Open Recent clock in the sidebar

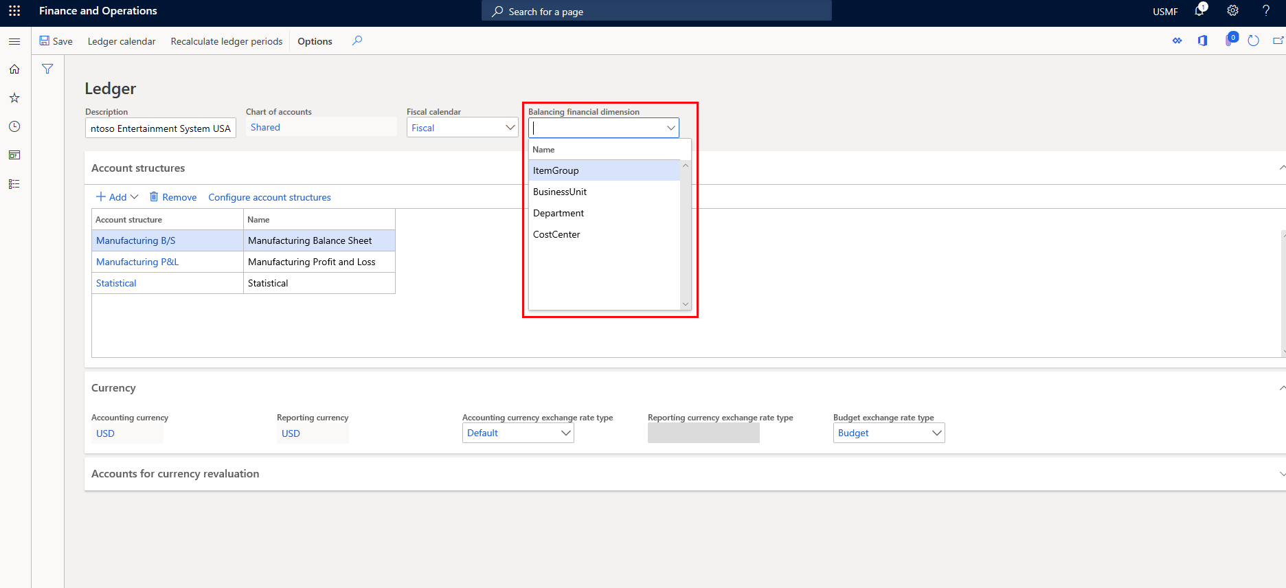click(x=14, y=126)
